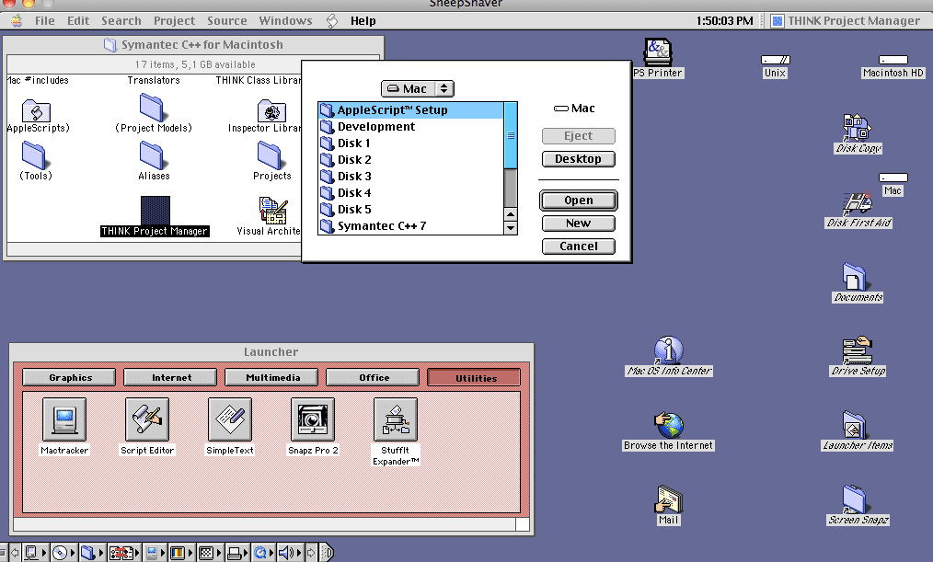Open the printer selector strip module

[236, 553]
